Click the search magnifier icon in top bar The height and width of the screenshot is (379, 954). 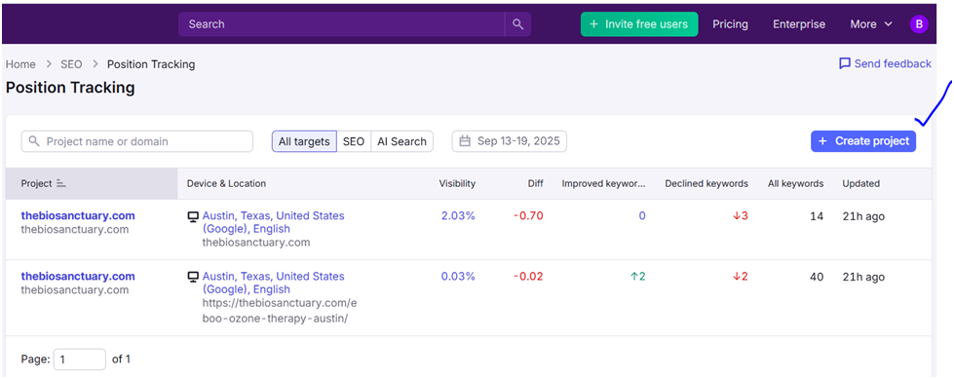tap(517, 24)
